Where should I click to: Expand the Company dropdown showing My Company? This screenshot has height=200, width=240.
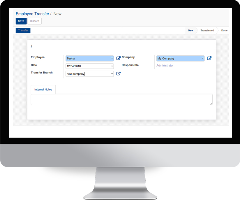[203, 58]
